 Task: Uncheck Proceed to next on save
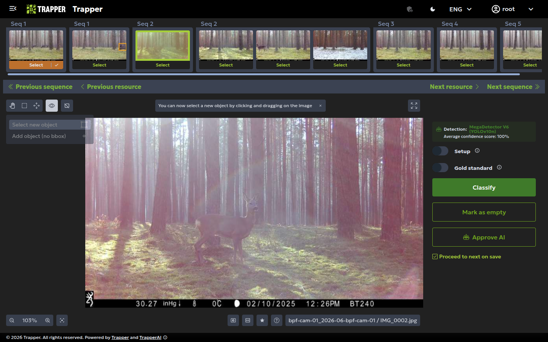435,256
